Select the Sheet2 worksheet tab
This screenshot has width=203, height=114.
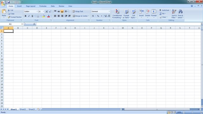click(23, 109)
